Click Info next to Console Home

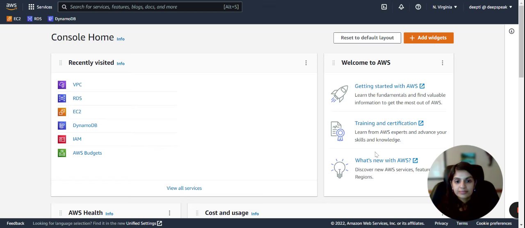click(x=121, y=39)
